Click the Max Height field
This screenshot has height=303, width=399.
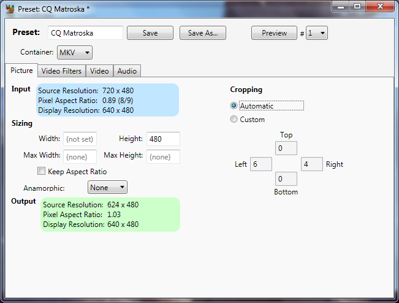[x=163, y=156]
